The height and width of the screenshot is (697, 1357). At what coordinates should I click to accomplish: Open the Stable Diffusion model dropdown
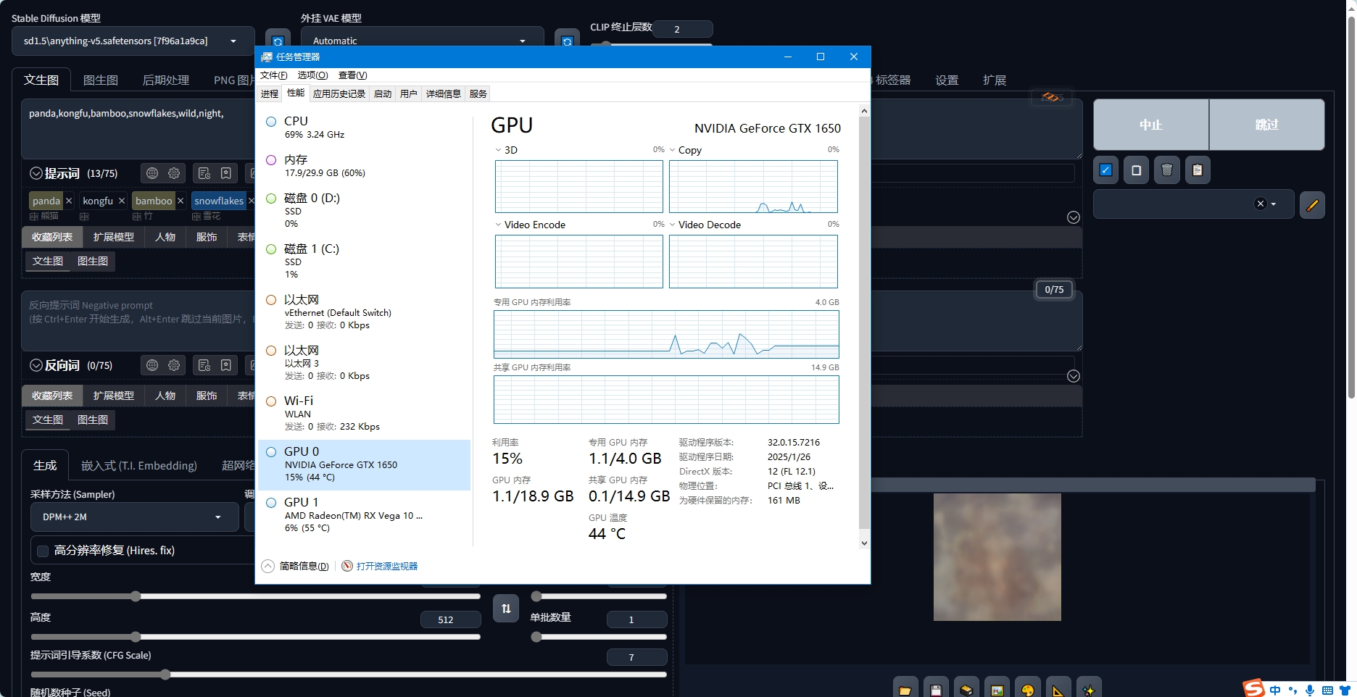[133, 41]
